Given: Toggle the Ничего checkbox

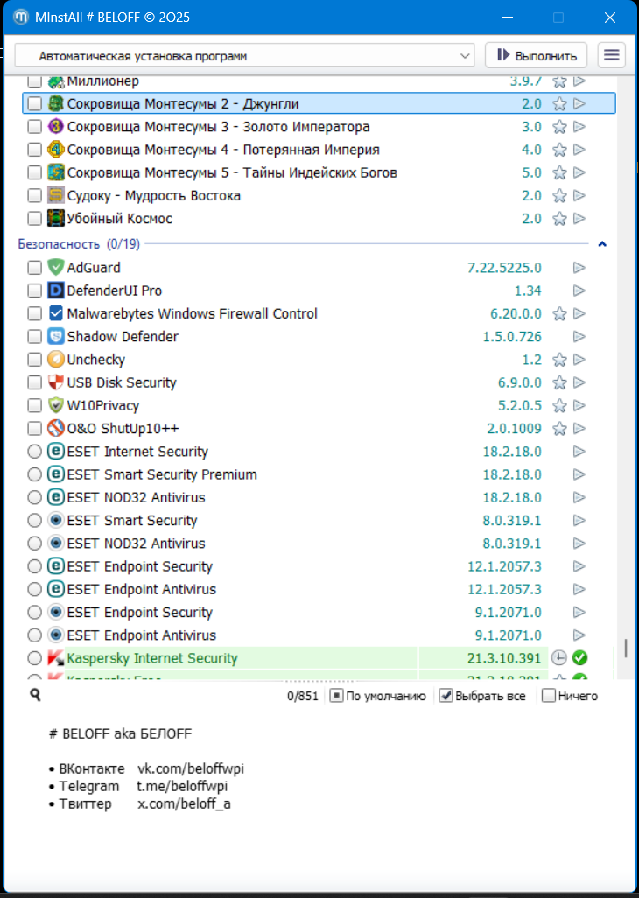Looking at the screenshot, I should pos(549,696).
